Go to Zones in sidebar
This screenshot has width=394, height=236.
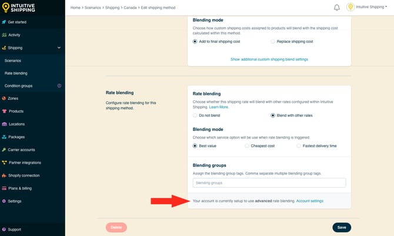[13, 98]
